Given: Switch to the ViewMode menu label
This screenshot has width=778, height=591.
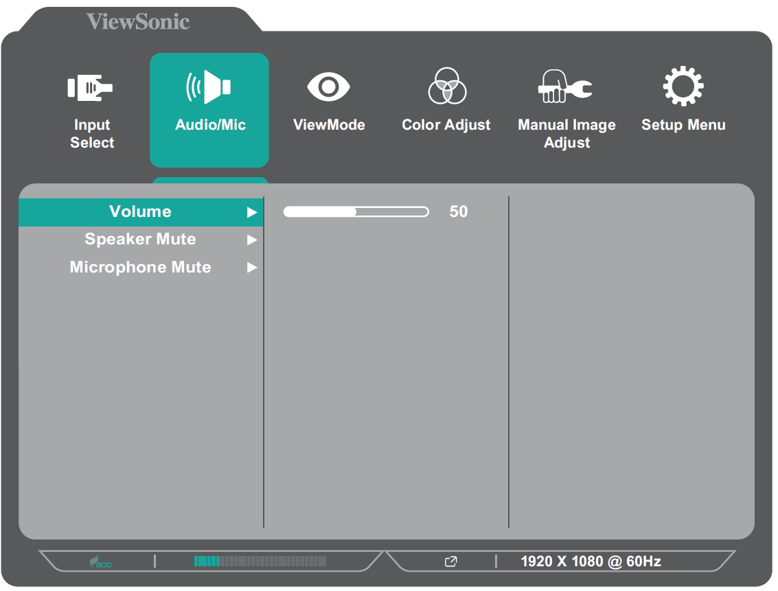Looking at the screenshot, I should 329,124.
